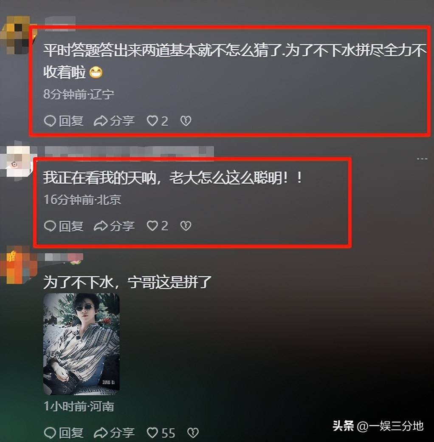
Task: Reply to the Liaoning comment
Action: click(64, 121)
